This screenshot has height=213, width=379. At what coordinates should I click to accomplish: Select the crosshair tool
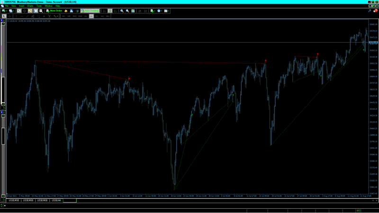click(x=9, y=16)
